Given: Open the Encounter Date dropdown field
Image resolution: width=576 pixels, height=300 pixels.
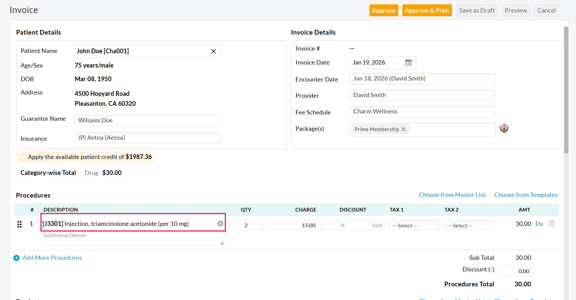Looking at the screenshot, I should (x=422, y=79).
